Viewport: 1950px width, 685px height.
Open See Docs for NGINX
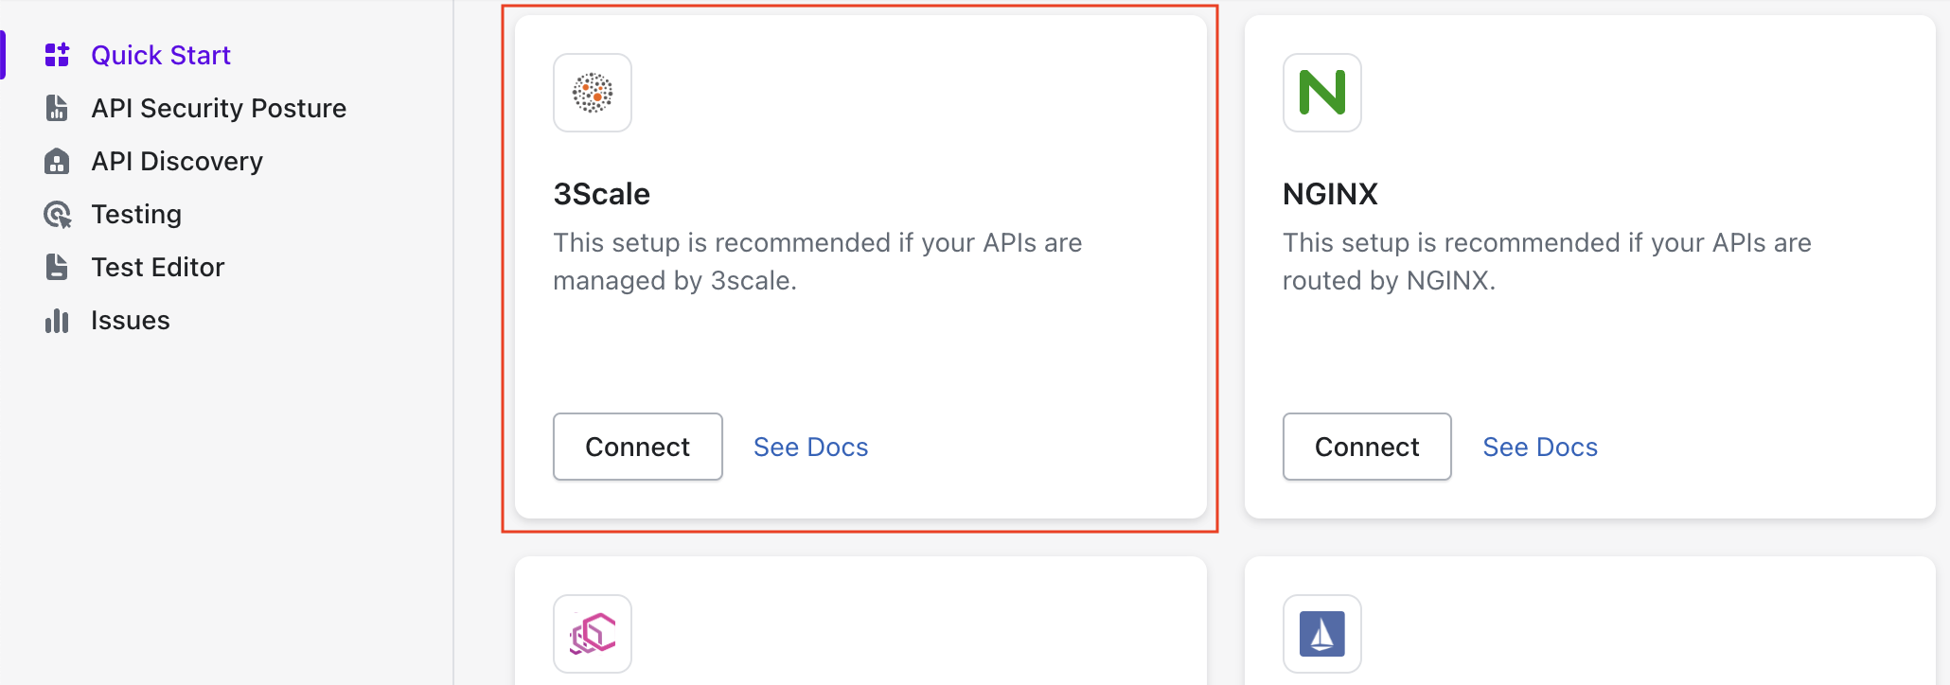pos(1540,447)
